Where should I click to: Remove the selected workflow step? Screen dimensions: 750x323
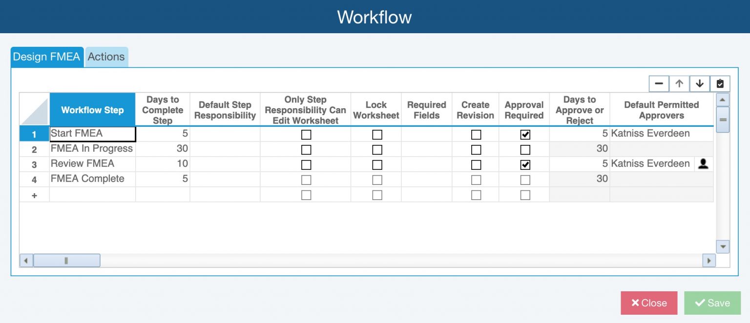(x=659, y=83)
